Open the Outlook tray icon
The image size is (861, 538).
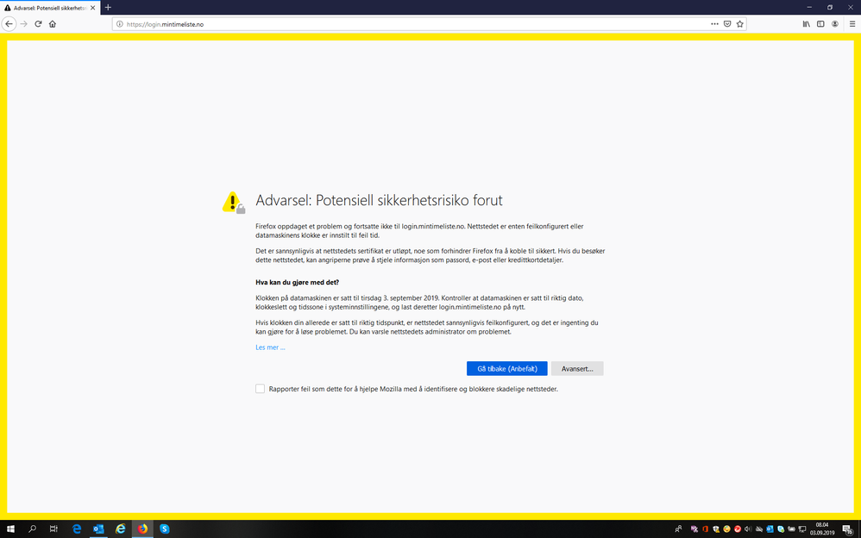[770, 529]
